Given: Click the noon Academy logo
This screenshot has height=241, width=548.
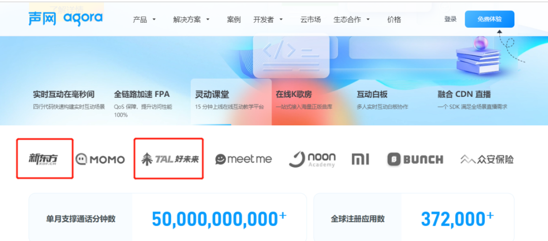Looking at the screenshot, I should click(x=312, y=160).
